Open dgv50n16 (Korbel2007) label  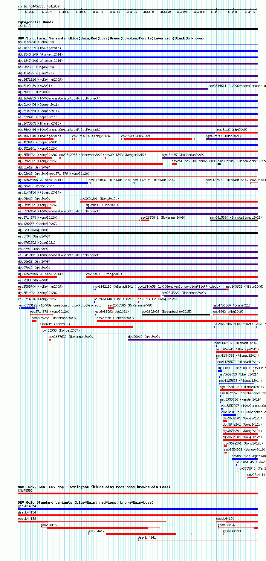(37, 186)
